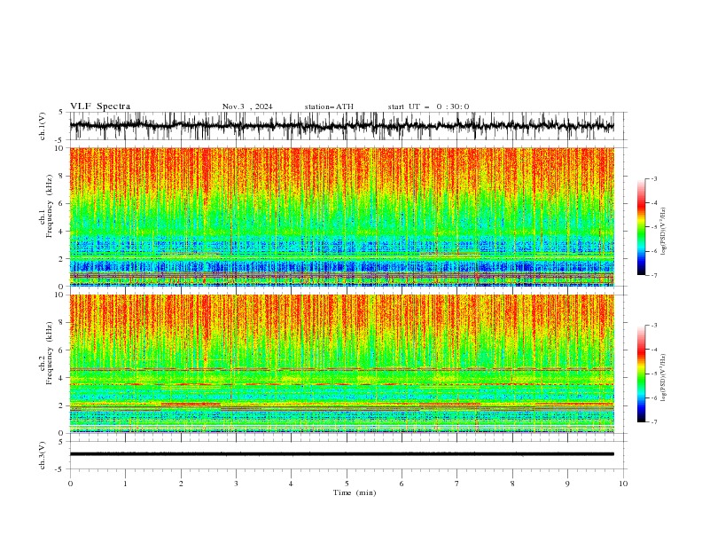The height and width of the screenshot is (543, 702).
Task: Click tick label 3 on the Time axis
Action: coord(236,484)
